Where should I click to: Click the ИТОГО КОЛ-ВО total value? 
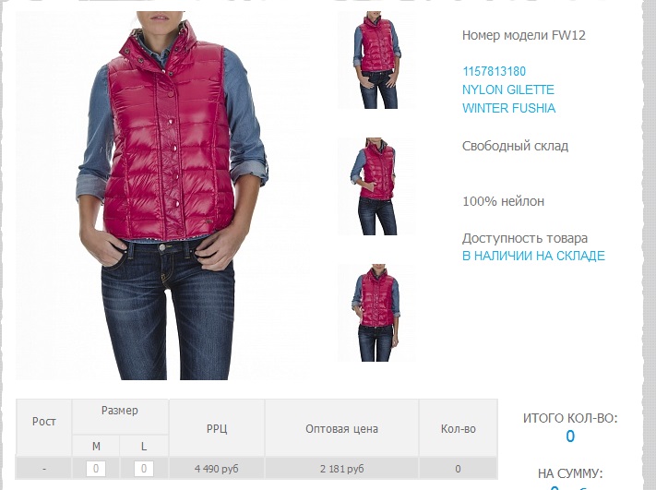pyautogui.click(x=570, y=436)
